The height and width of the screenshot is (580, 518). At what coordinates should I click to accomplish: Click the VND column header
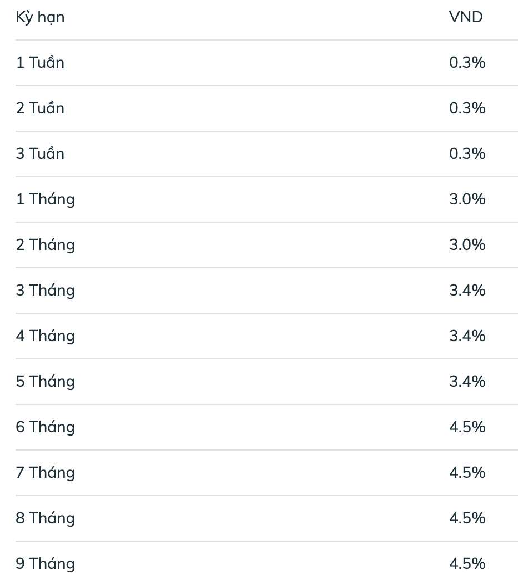point(466,17)
